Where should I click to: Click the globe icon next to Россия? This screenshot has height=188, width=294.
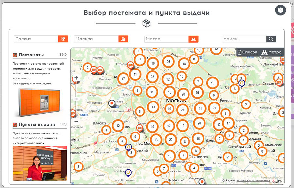(x=63, y=39)
